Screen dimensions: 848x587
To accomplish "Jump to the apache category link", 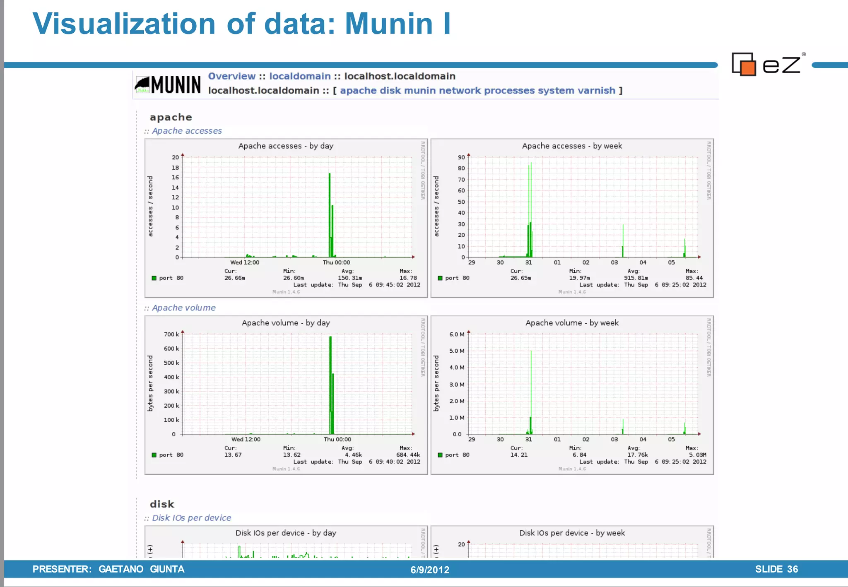I will (358, 91).
